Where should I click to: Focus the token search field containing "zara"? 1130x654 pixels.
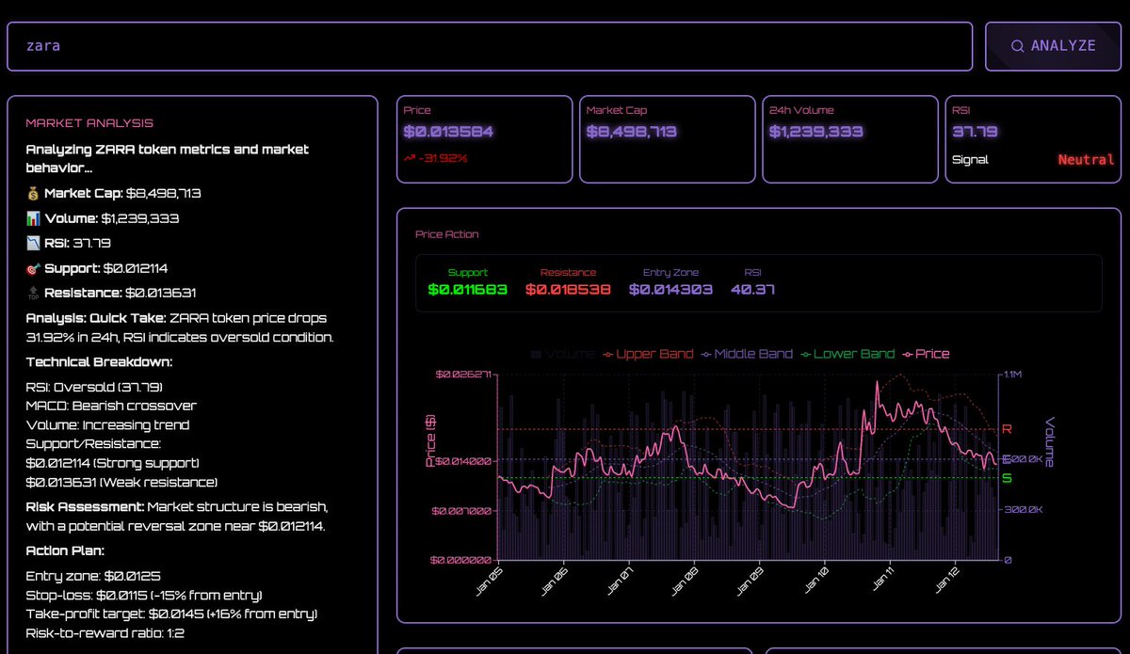(x=490, y=46)
